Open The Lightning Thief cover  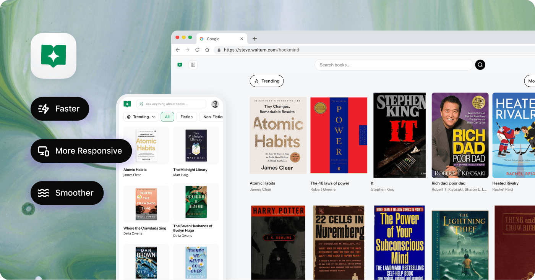[460, 245]
